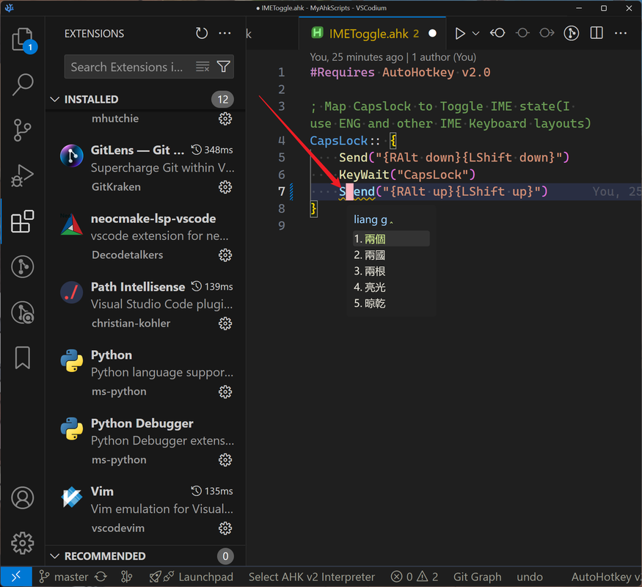Open the Accounts menu icon
The width and height of the screenshot is (642, 587).
(x=23, y=497)
